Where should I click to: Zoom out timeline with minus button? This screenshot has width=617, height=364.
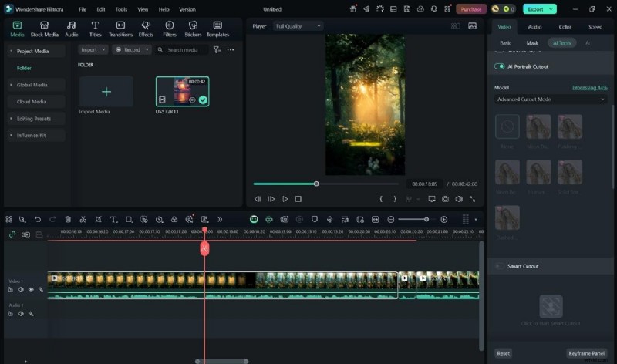391,219
